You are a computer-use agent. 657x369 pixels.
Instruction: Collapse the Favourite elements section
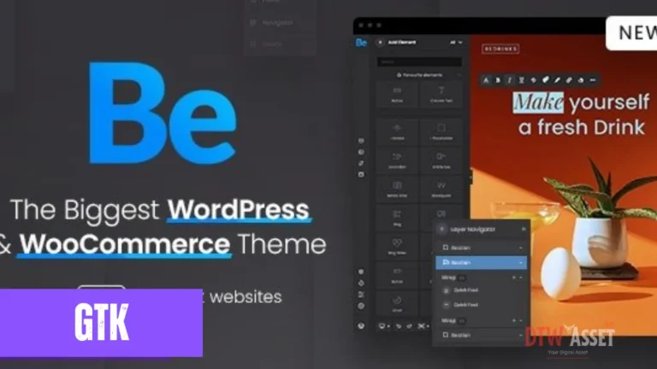click(x=459, y=75)
